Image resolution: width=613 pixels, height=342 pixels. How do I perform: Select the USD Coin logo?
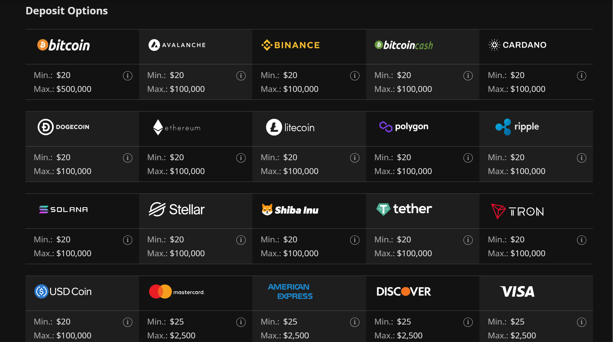(63, 292)
